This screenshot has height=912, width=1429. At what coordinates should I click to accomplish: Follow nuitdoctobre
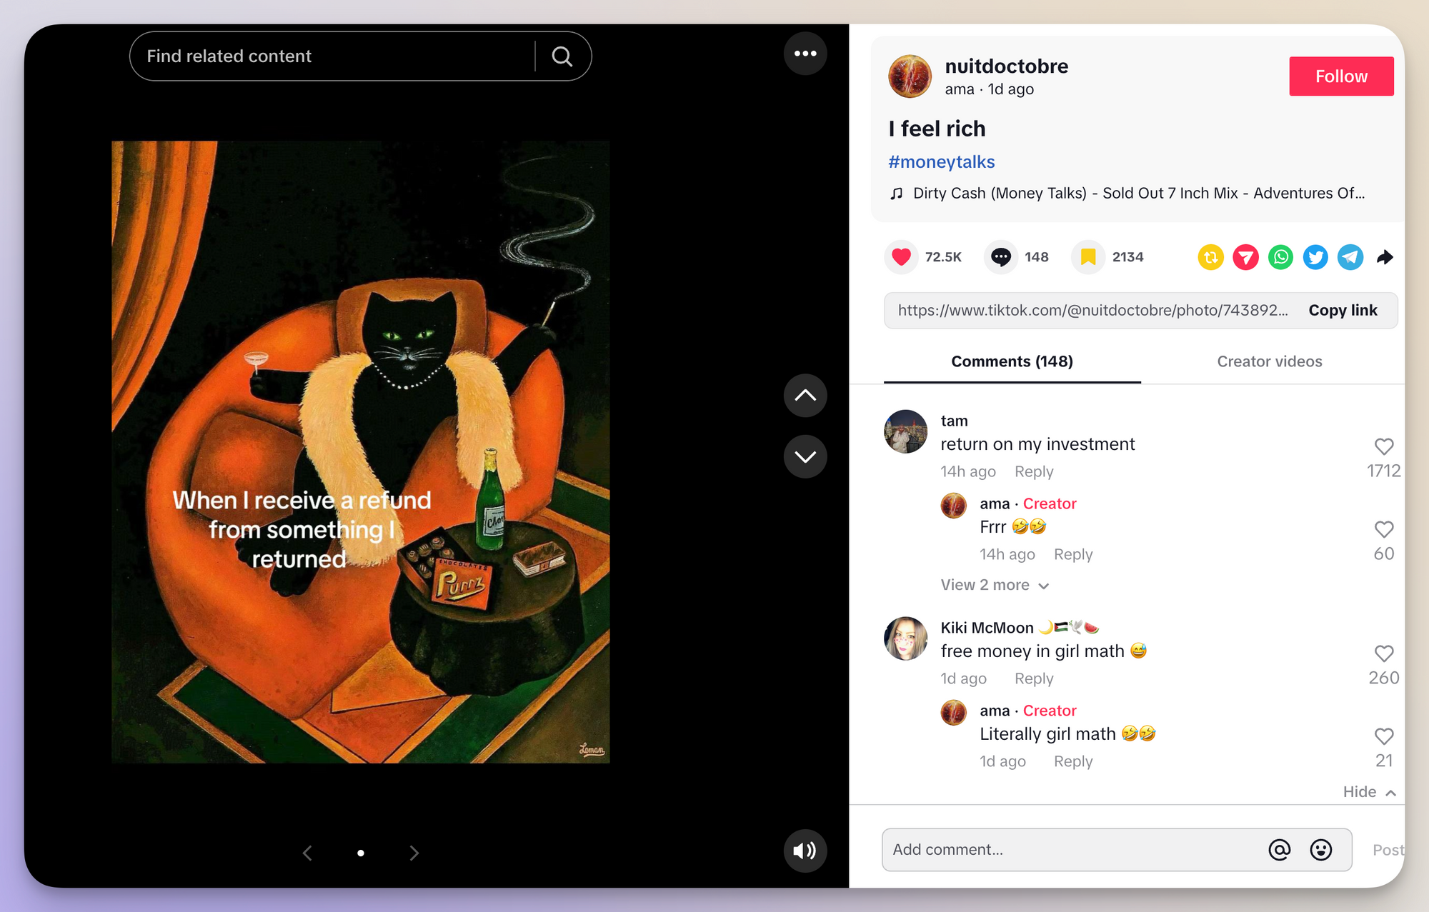tap(1341, 76)
